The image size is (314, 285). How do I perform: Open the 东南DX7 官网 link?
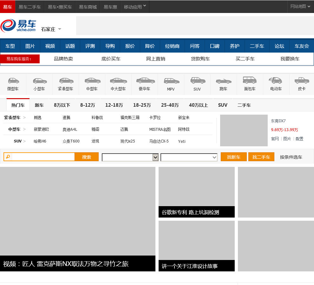(275, 139)
